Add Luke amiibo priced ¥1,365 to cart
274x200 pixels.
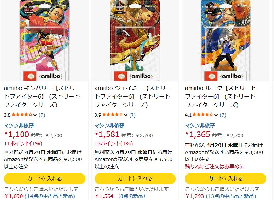(226, 178)
